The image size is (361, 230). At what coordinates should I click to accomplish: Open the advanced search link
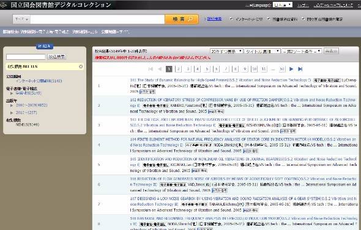[214, 19]
